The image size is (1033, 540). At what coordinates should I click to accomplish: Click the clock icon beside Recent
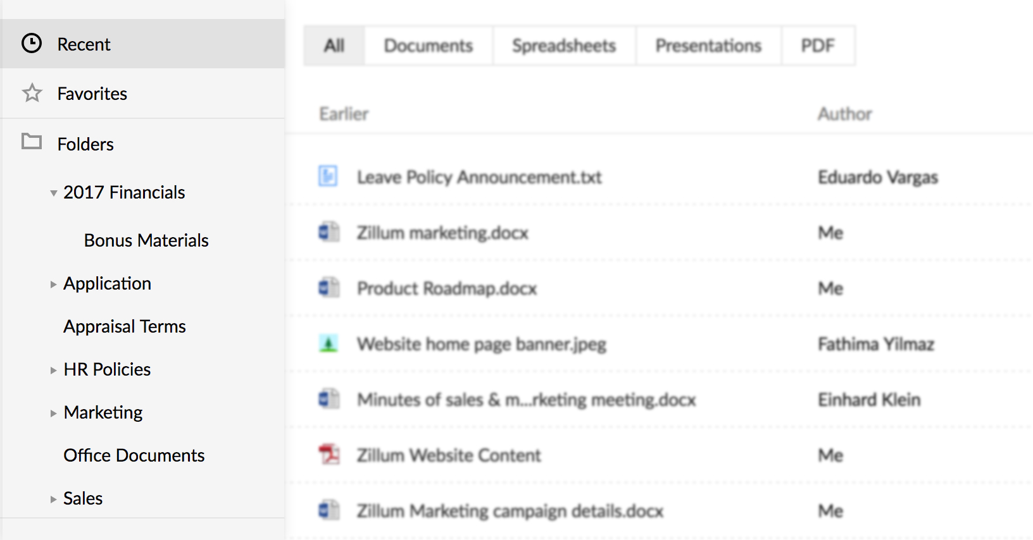(32, 44)
